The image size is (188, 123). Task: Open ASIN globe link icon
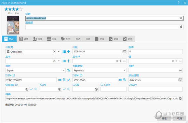point(59,89)
